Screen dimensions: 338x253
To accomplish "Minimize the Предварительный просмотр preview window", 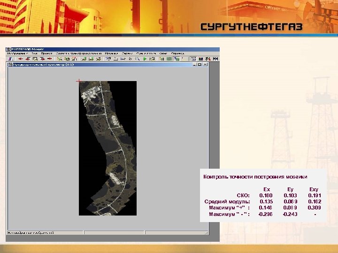I will (195, 64).
